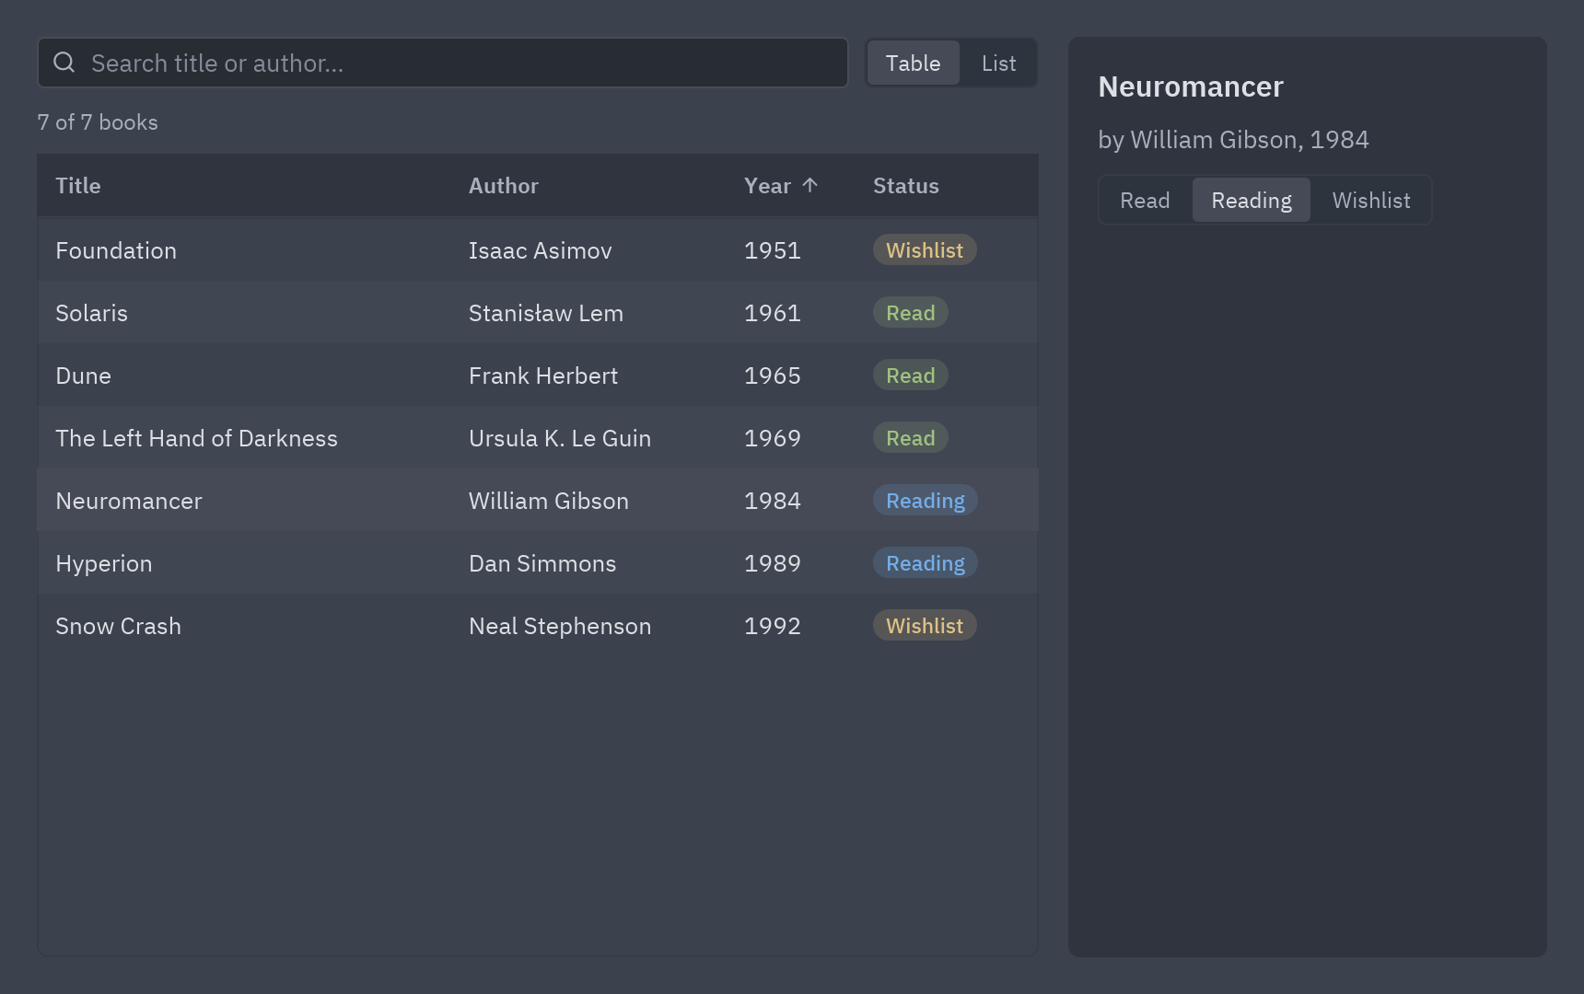The image size is (1584, 994).
Task: Focus the search title or author field
Action: click(443, 63)
